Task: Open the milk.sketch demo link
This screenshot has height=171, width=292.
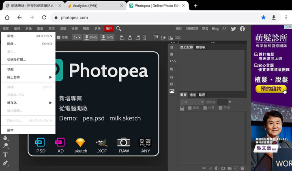Action: coord(125,118)
